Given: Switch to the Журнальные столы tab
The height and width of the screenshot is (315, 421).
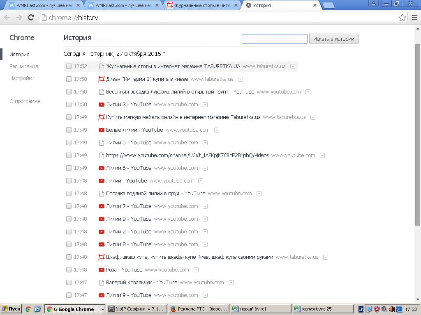Looking at the screenshot, I should click(x=202, y=5).
